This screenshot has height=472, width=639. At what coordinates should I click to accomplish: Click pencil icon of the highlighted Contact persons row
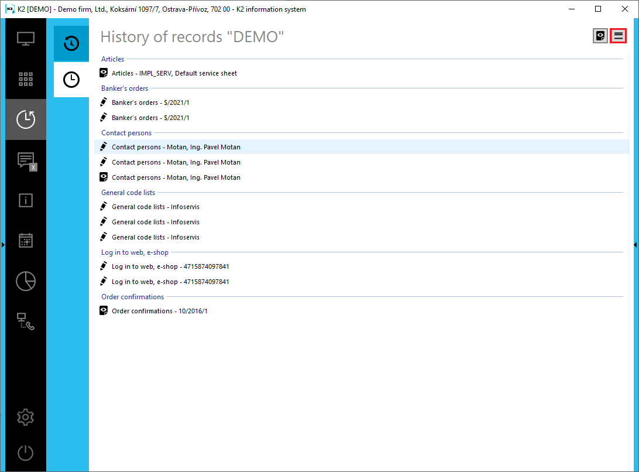point(104,147)
